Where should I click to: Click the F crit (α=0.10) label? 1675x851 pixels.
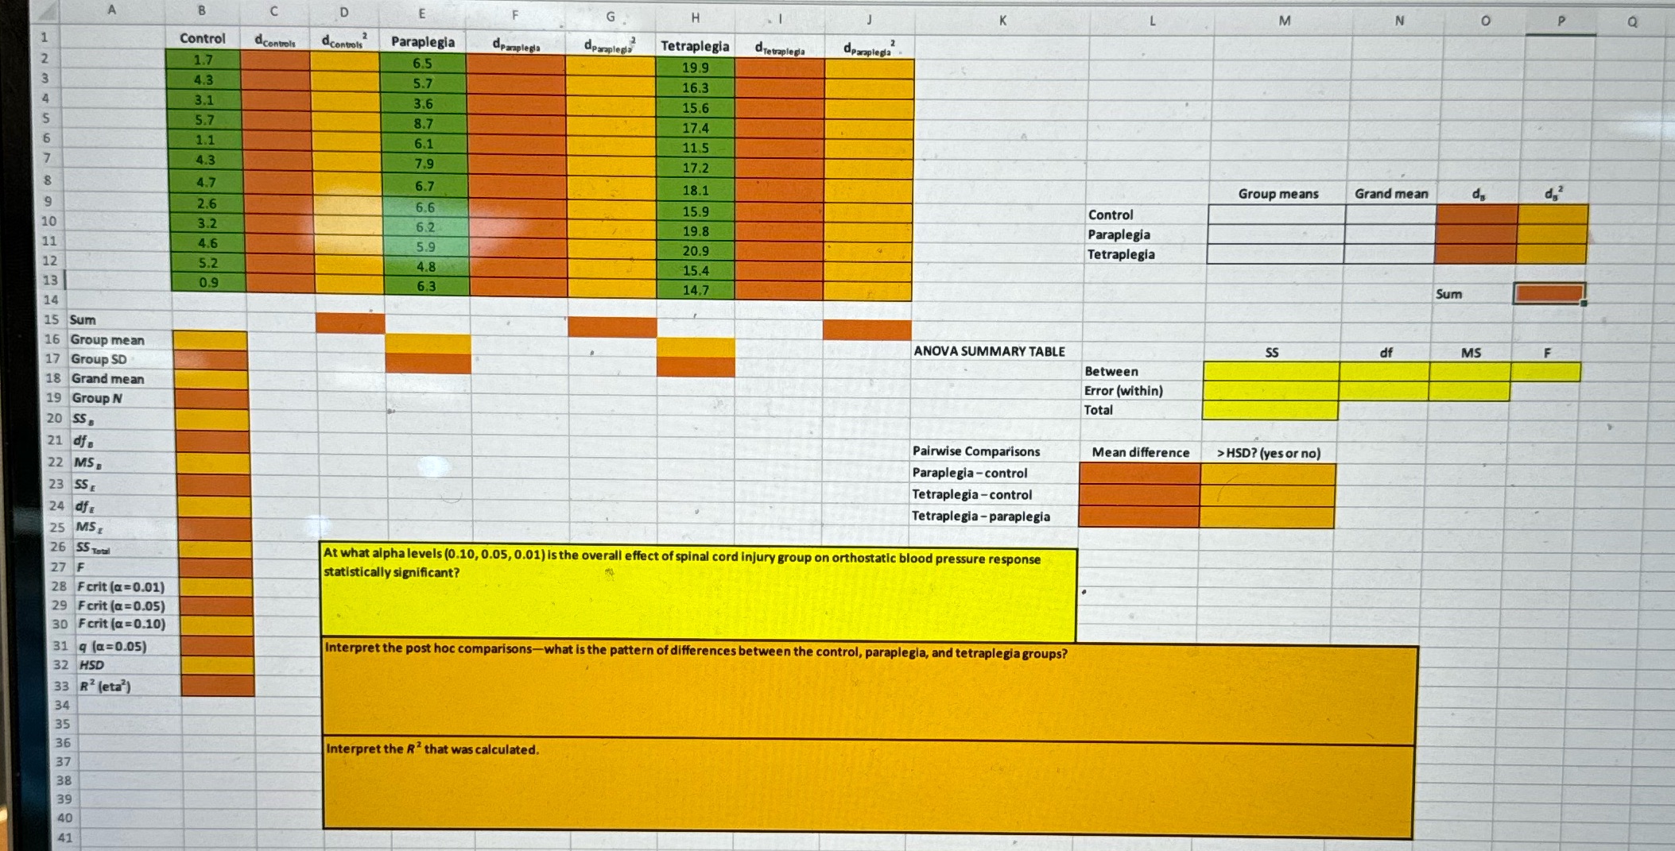pos(122,624)
